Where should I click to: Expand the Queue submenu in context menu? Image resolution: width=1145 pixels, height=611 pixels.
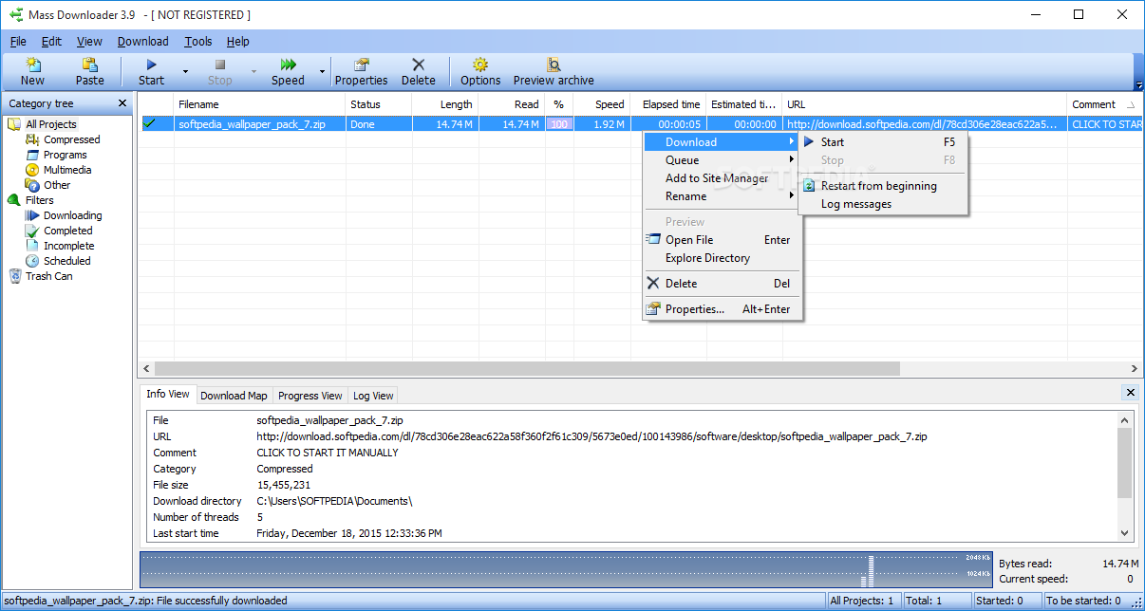(723, 160)
